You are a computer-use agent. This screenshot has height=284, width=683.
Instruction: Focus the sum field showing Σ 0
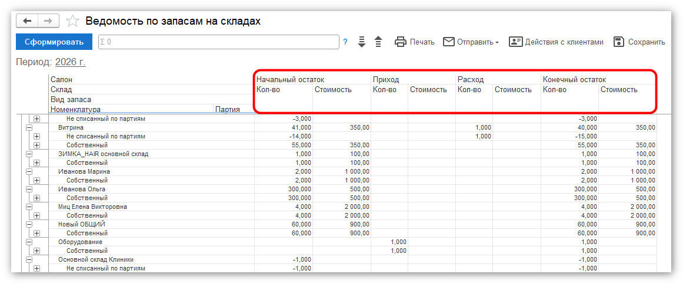(x=219, y=42)
